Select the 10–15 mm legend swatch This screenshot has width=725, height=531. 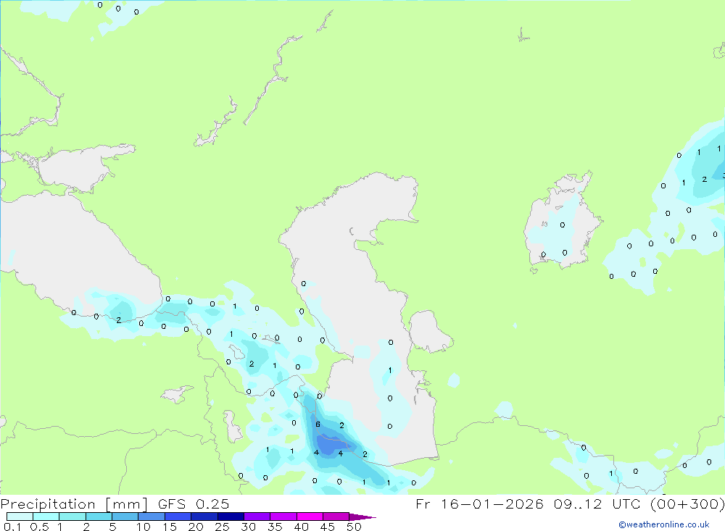point(152,517)
